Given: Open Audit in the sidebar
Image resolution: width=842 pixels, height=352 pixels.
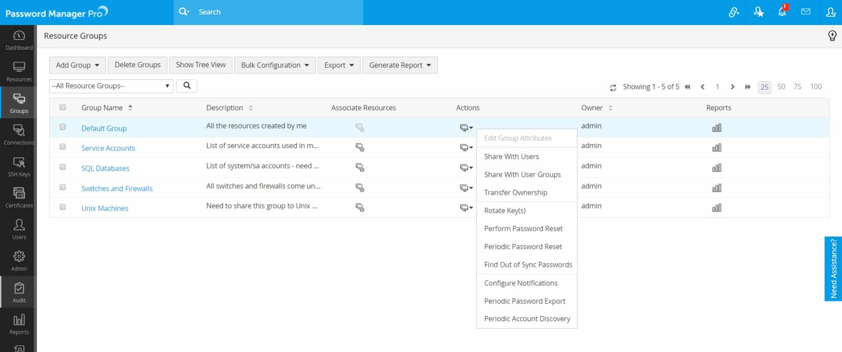Looking at the screenshot, I should coord(19,293).
